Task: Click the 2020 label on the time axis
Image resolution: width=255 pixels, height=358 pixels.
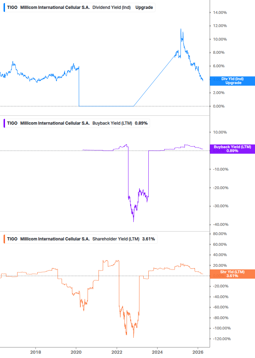Action: [76, 352]
